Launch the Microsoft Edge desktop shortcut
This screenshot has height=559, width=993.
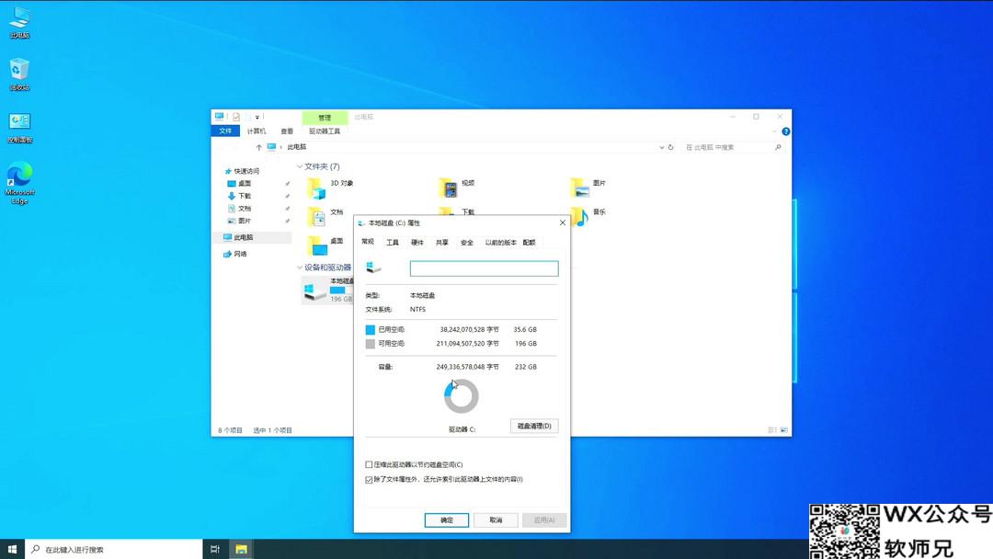pyautogui.click(x=19, y=183)
